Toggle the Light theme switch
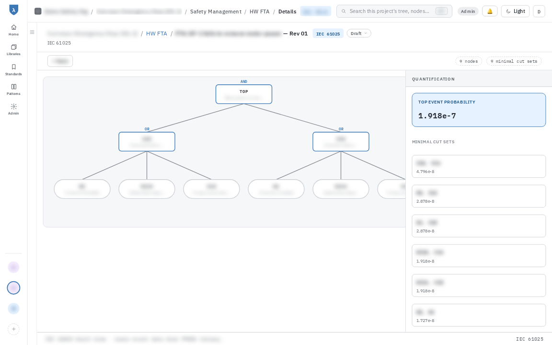Image resolution: width=552 pixels, height=345 pixels. (515, 11)
